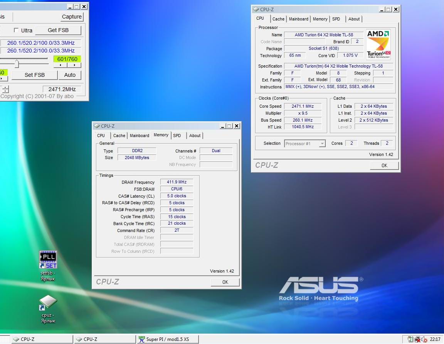This screenshot has height=344, width=444.
Task: Click the Technology 65 nm value
Action: 295,55
